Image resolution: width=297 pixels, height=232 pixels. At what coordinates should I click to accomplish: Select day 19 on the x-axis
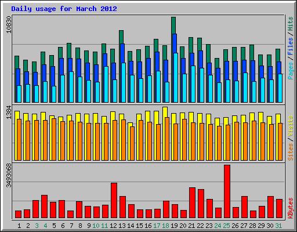(x=174, y=226)
